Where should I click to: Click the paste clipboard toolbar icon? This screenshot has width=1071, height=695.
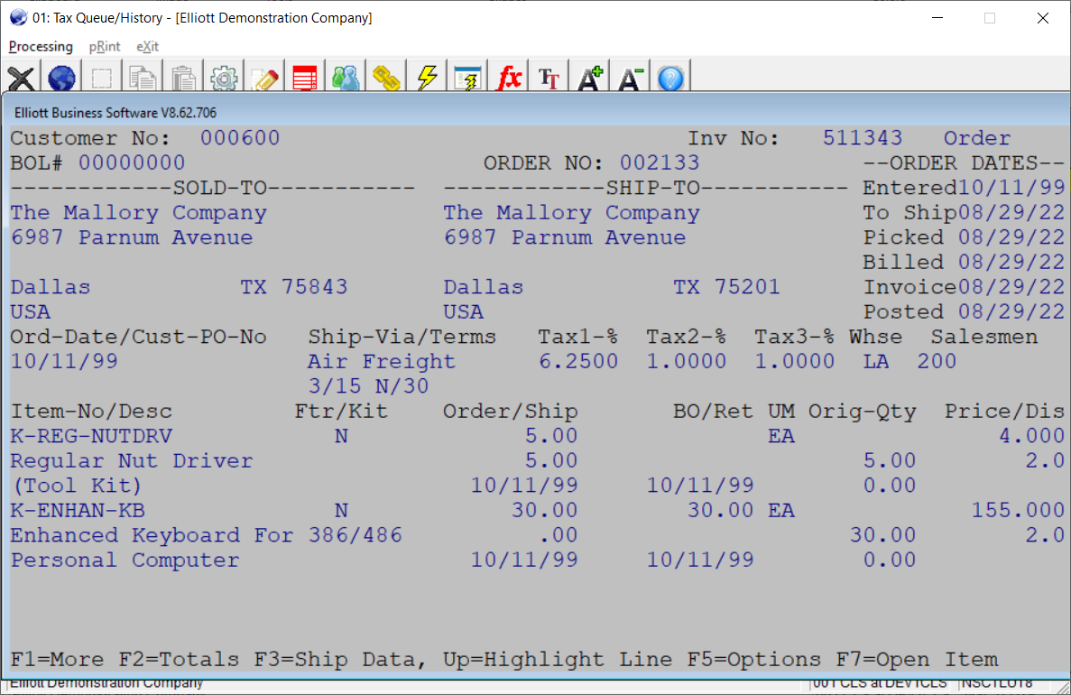pyautogui.click(x=183, y=78)
